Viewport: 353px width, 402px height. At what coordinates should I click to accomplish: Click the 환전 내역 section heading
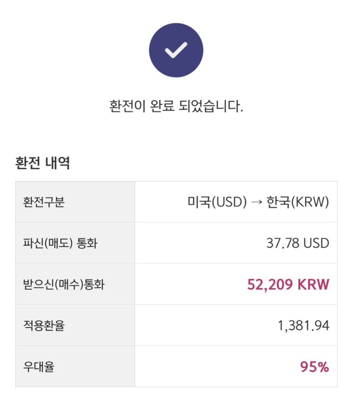[x=42, y=163]
